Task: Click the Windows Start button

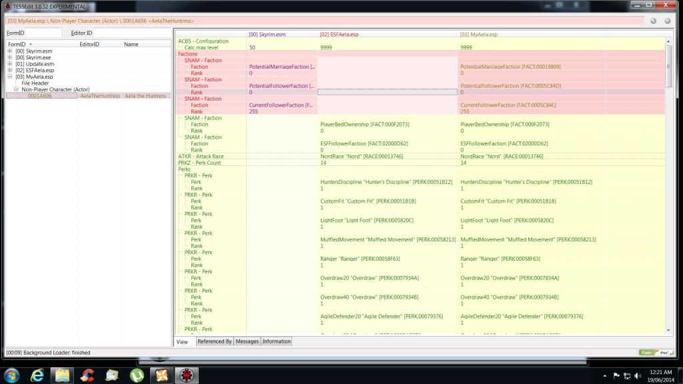Action: coord(13,375)
